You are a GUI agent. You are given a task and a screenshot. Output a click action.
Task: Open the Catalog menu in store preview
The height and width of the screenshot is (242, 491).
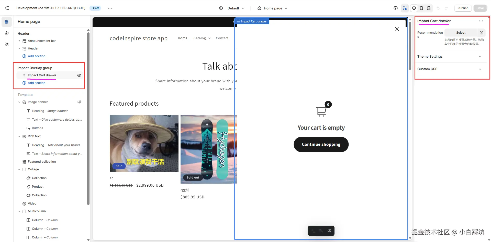(202, 38)
